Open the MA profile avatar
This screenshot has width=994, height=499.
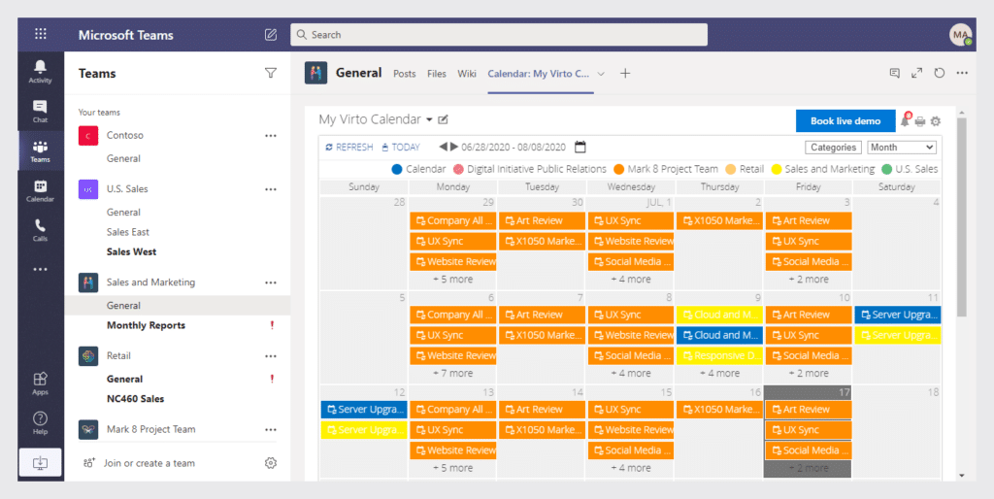point(960,35)
